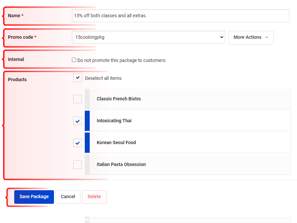The image size is (297, 223).
Task: Select the Classic French Bistro product row
Action: pos(188,99)
